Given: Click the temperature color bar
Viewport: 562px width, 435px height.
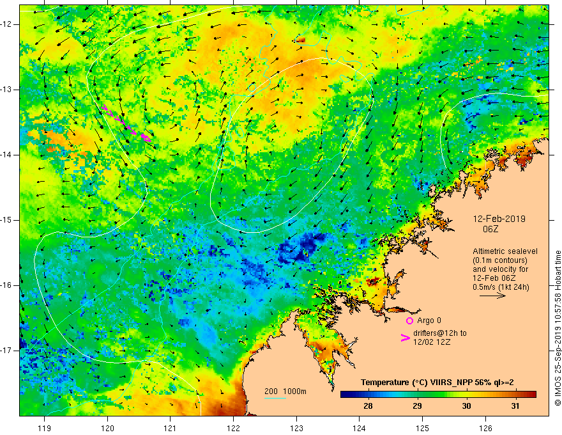Looking at the screenshot, I should tap(438, 395).
